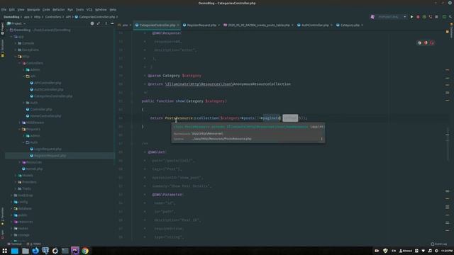This screenshot has height=255, width=454.
Task: Click the volume icon in system tray
Action: (x=430, y=251)
